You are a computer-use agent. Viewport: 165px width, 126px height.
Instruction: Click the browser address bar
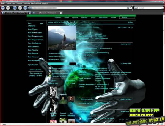78,8
